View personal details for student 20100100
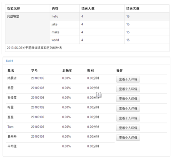Image resolution: width=173 pixels, height=158 pixels. pos(128,118)
